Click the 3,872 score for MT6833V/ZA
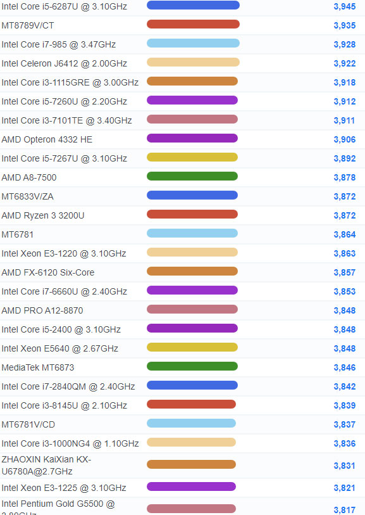 [x=345, y=197]
